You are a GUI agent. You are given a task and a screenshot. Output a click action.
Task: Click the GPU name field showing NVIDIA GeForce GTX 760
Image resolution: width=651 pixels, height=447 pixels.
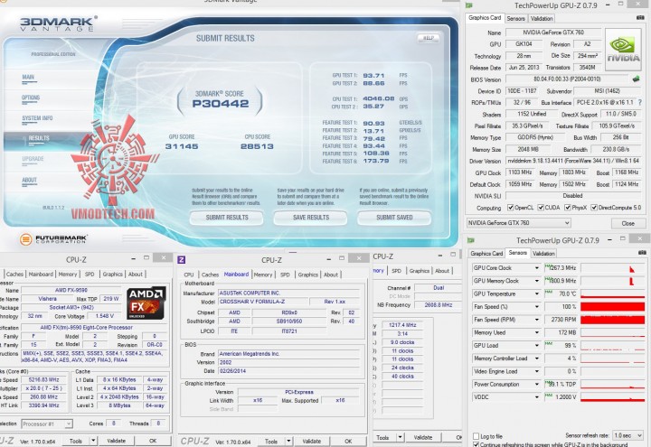(x=553, y=32)
